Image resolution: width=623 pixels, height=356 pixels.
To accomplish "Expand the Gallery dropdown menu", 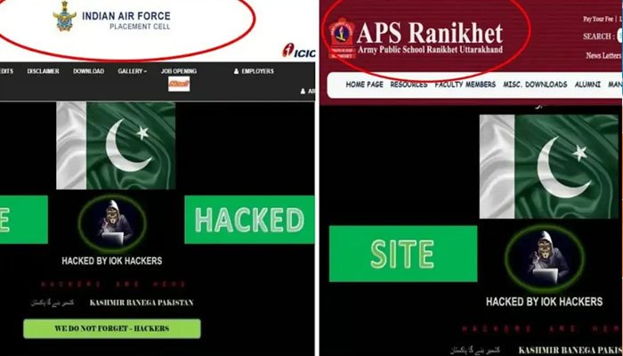I will click(133, 71).
